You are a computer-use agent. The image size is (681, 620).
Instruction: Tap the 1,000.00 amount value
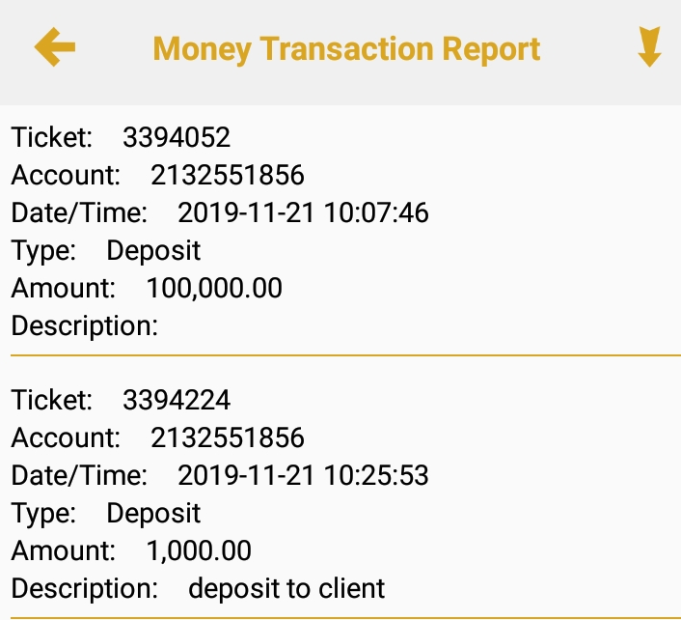coord(199,550)
